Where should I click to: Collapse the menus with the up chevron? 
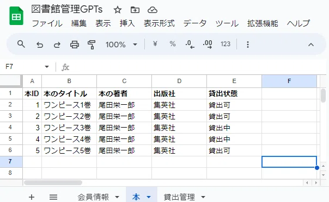[x=311, y=45]
